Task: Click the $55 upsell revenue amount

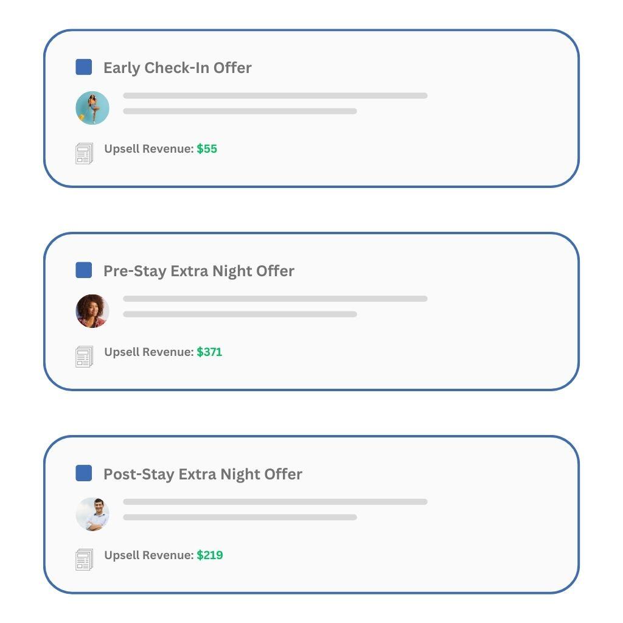Action: [x=207, y=149]
